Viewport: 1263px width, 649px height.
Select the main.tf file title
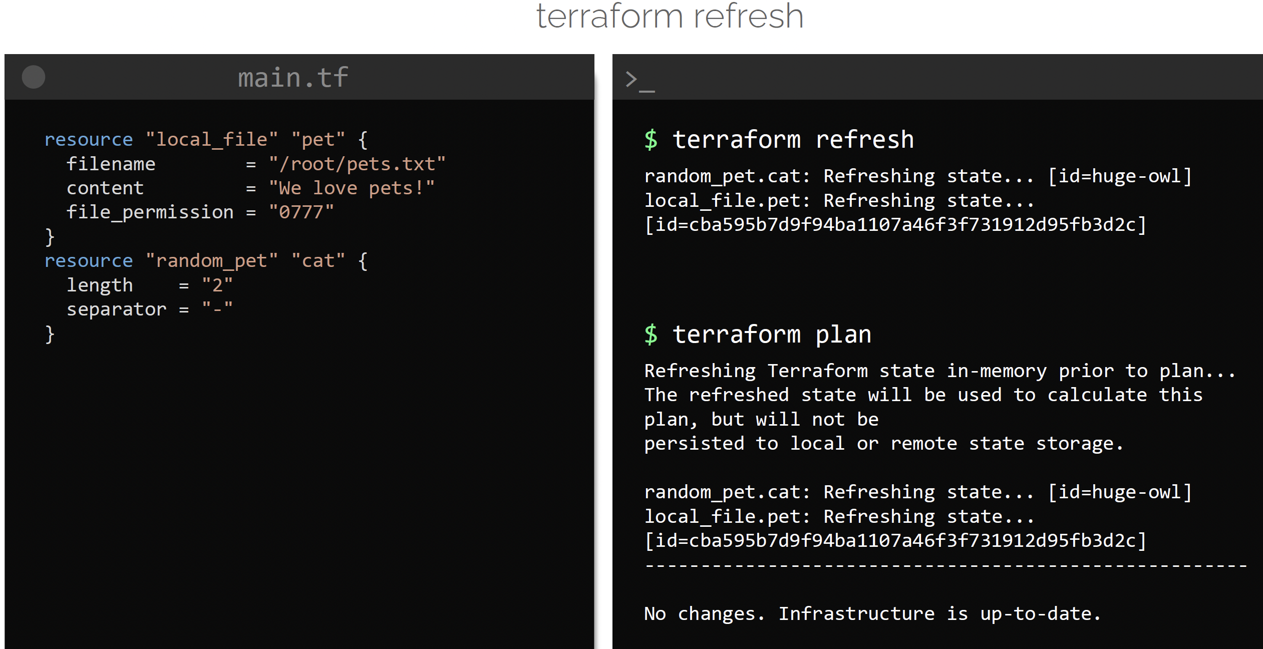(292, 78)
